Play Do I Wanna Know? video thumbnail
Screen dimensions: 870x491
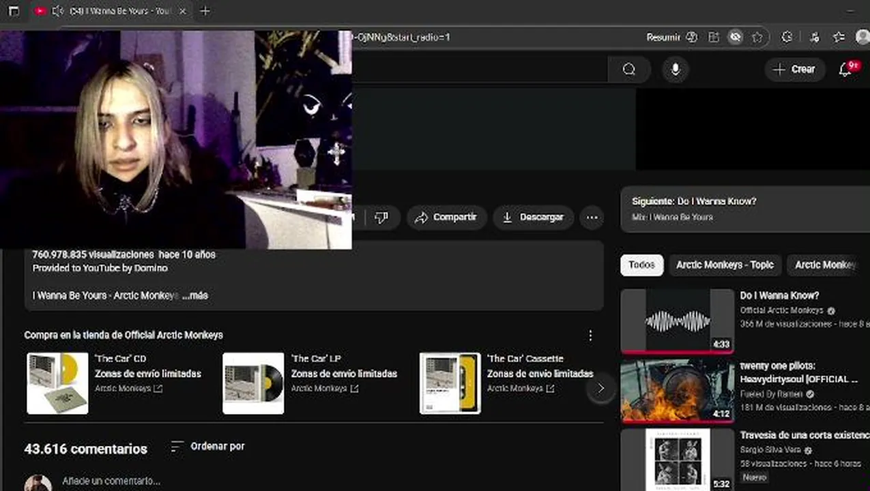pos(677,321)
